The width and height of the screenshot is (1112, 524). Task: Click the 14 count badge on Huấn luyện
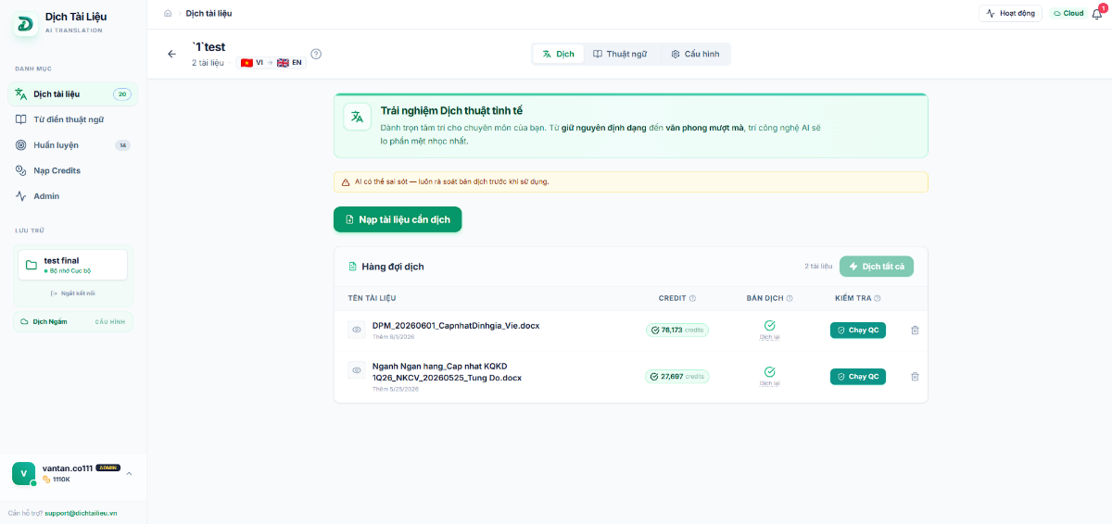pyautogui.click(x=123, y=145)
